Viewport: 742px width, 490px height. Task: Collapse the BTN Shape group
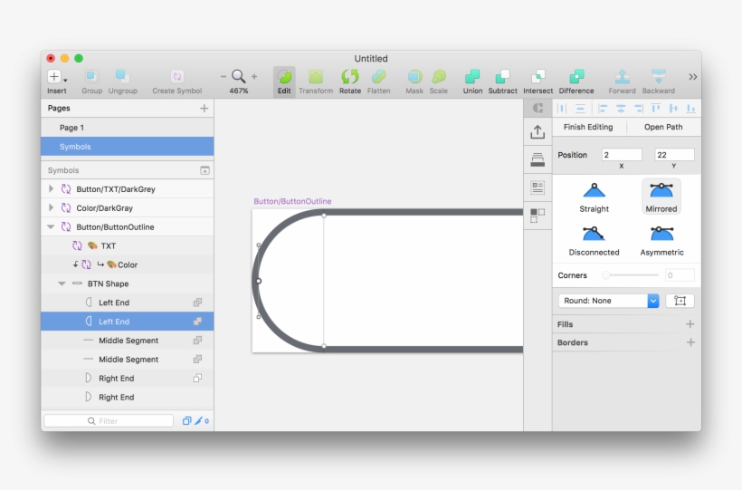click(x=62, y=283)
